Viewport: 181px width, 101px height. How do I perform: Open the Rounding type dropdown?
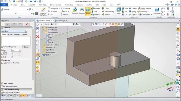(x=25, y=31)
